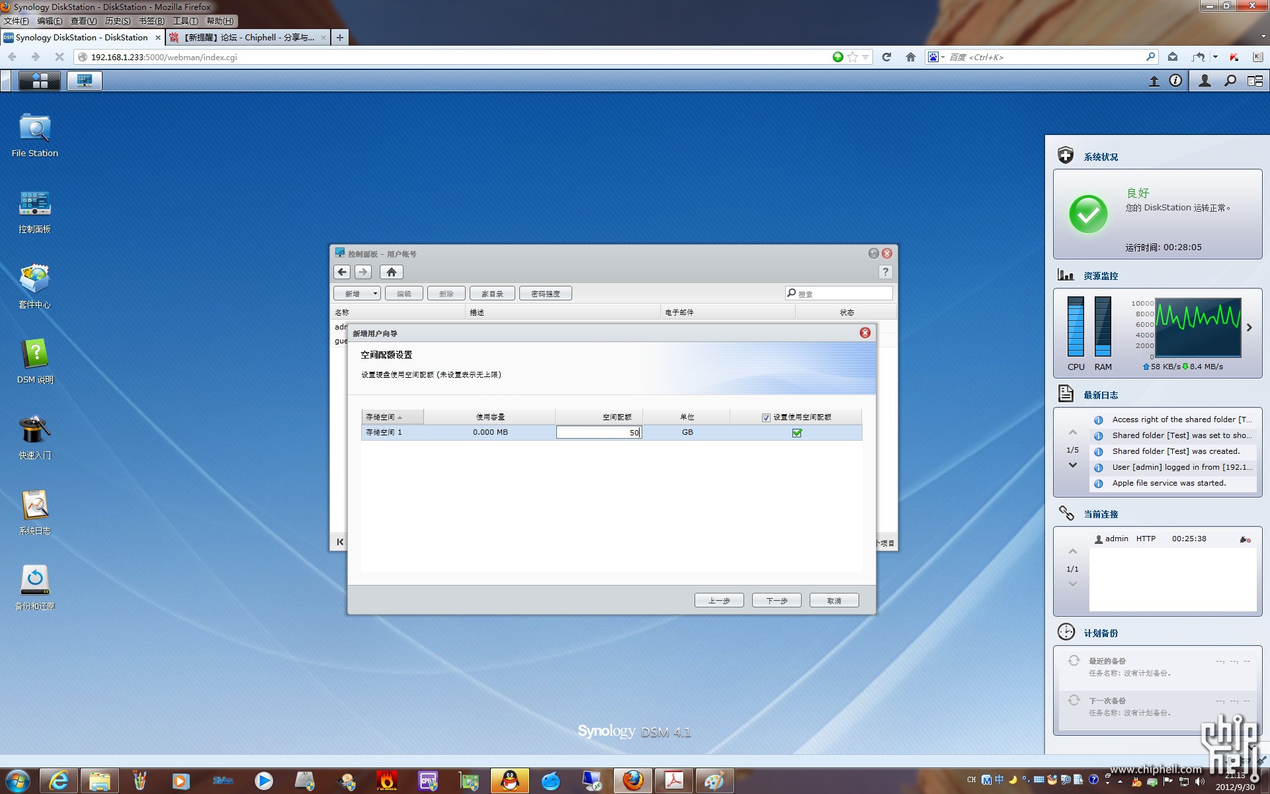This screenshot has height=794, width=1270.
Task: Click the user search box
Action: coord(839,294)
